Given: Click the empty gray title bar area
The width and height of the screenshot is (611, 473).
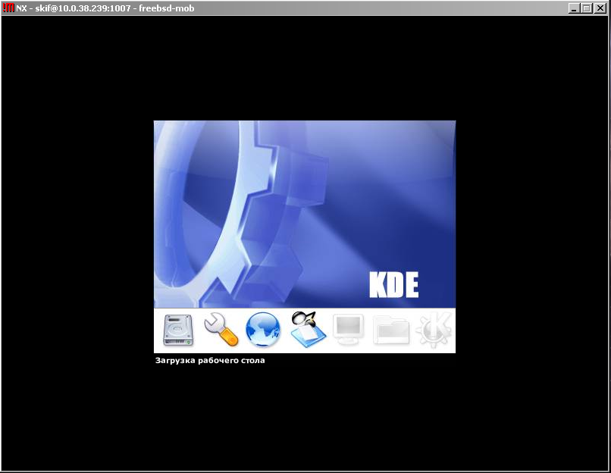Looking at the screenshot, I should point(379,8).
